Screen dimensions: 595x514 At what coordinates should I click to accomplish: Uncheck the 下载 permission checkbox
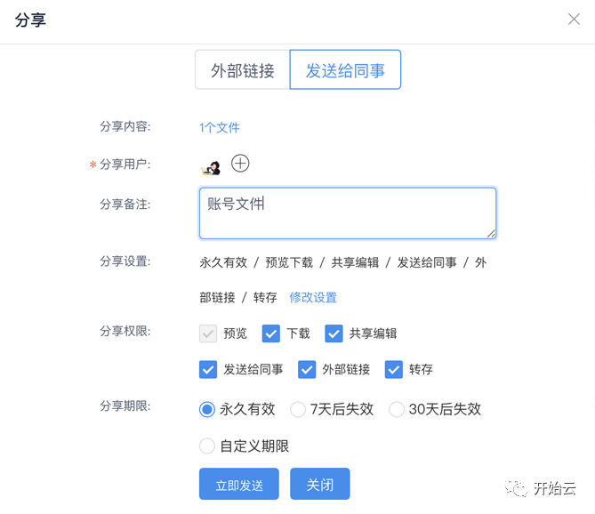point(271,333)
